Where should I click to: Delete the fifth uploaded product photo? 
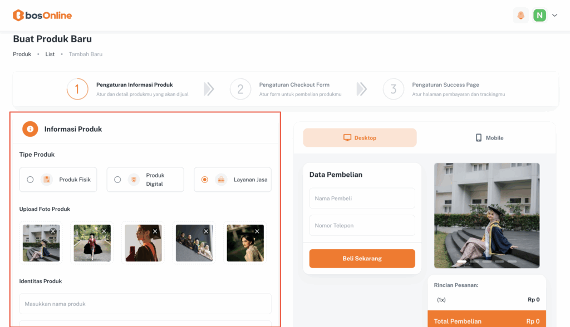[x=257, y=231]
